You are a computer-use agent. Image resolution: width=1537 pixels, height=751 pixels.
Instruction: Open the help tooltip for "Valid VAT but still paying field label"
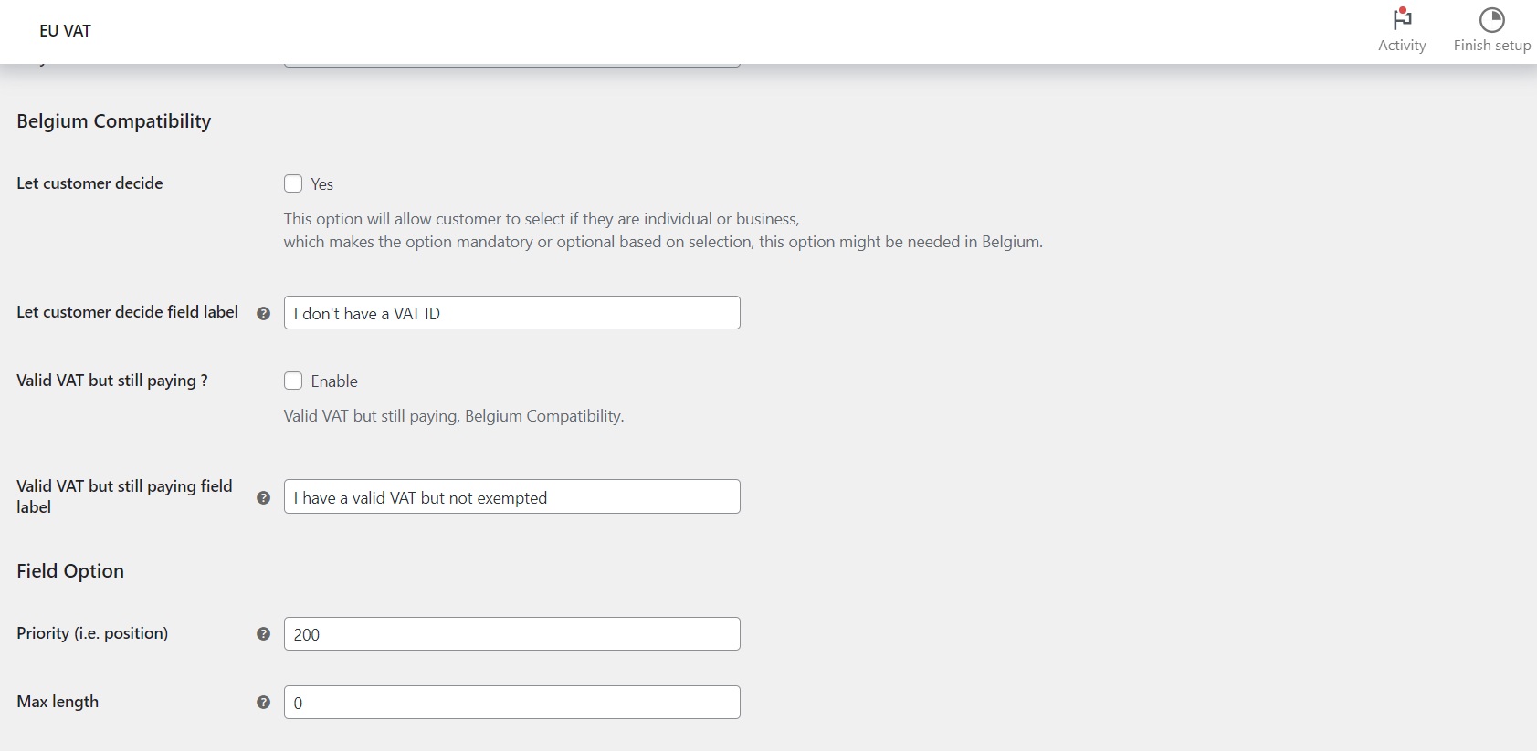point(263,496)
